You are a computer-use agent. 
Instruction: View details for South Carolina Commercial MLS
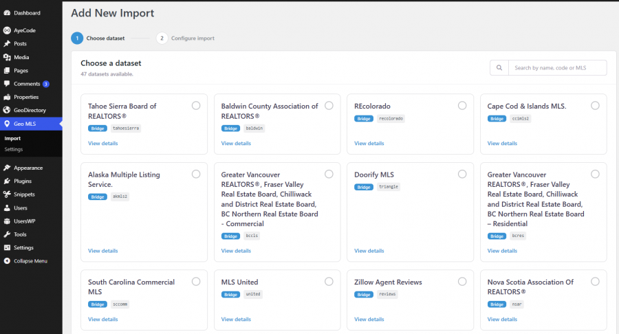[x=103, y=320]
